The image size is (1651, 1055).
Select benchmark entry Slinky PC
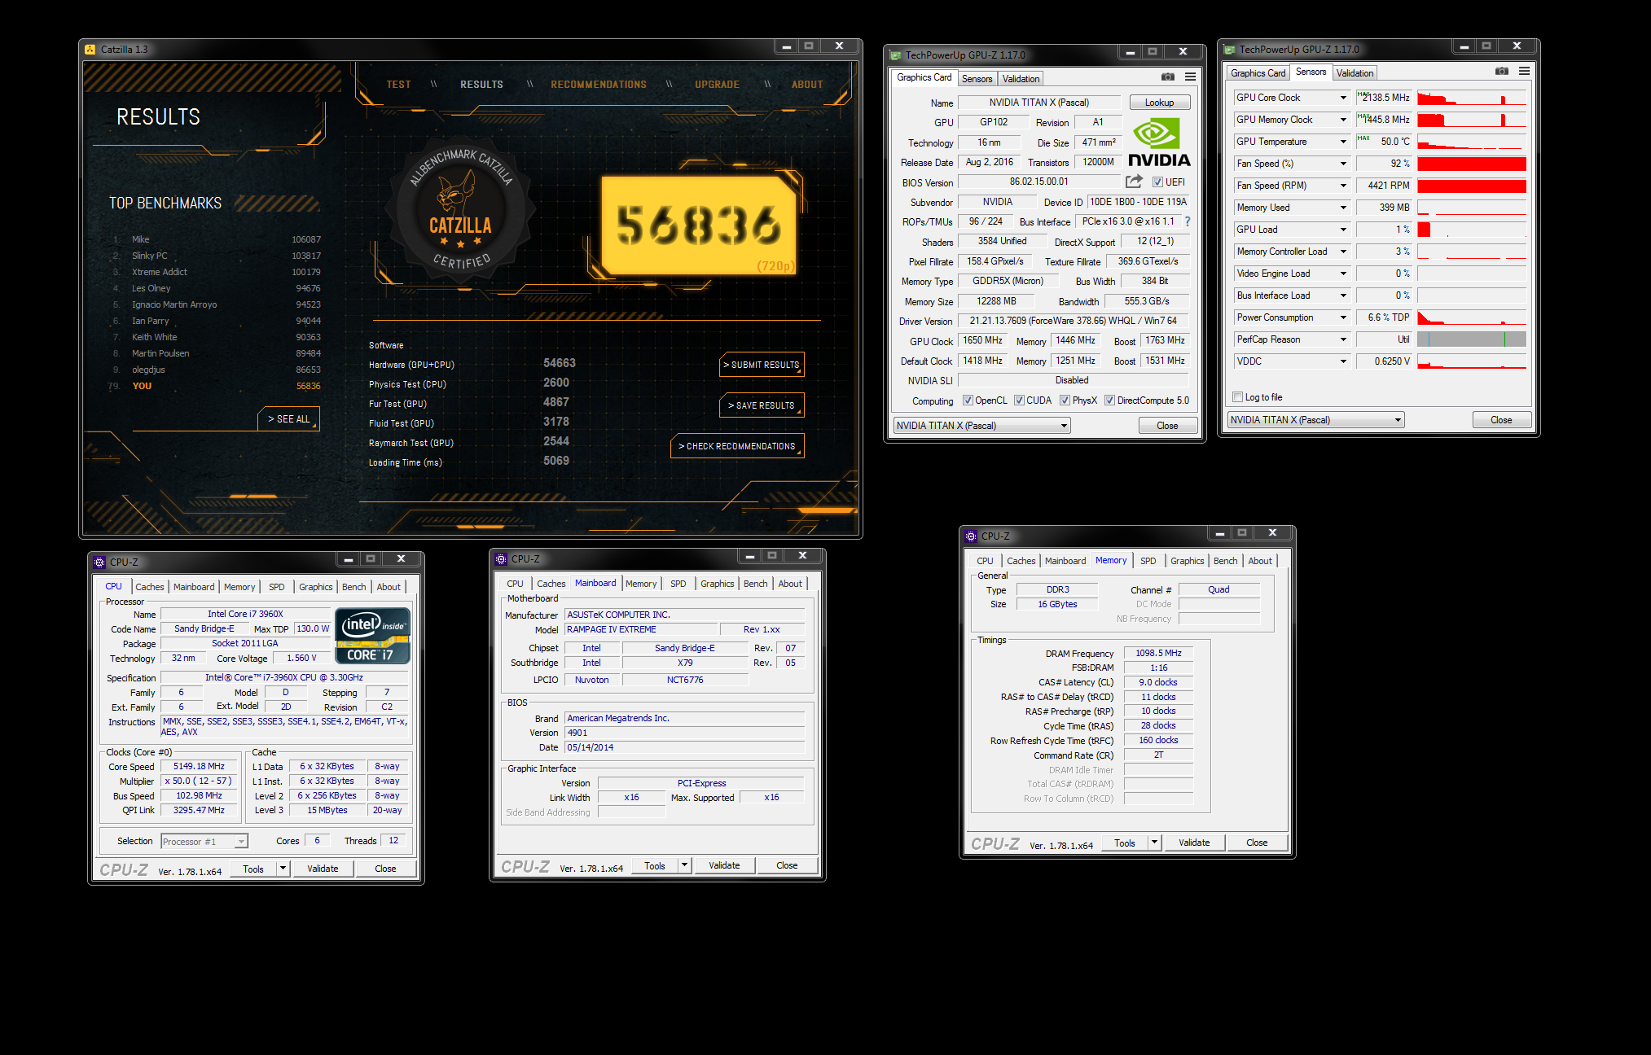point(217,256)
